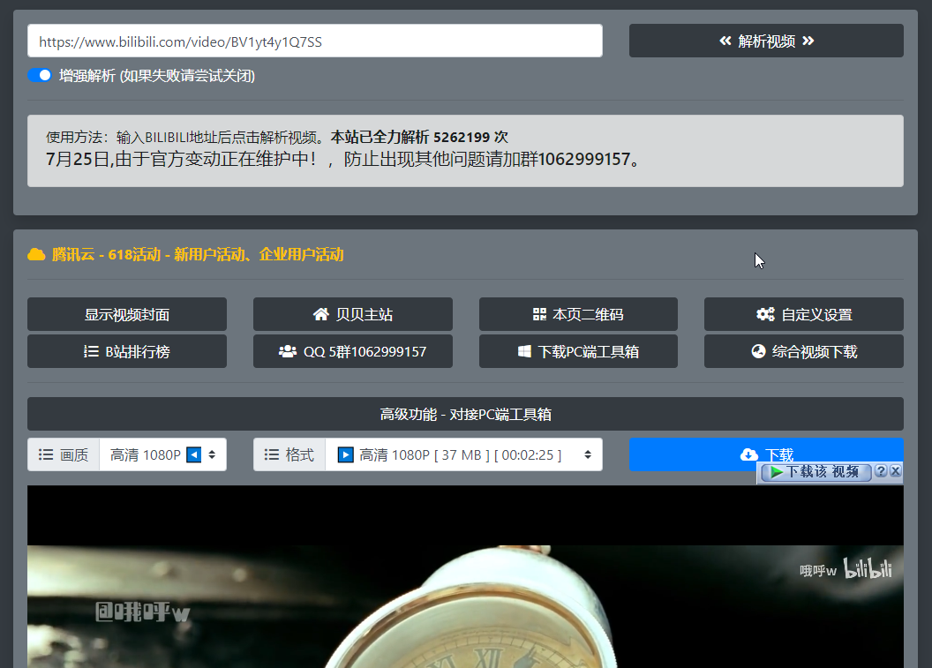Click the home icon on 贝贝主站
Image resolution: width=932 pixels, height=668 pixels.
321,314
